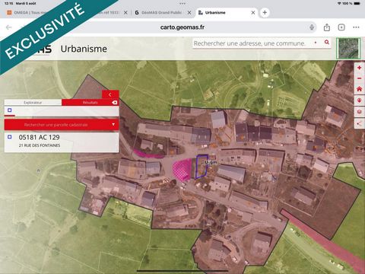Open the share tool in map toolbar

(x=359, y=123)
